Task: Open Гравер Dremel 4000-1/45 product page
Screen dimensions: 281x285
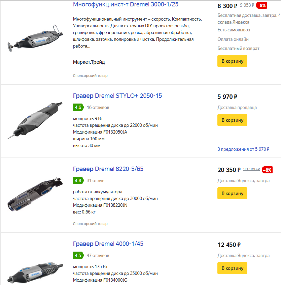Action: click(108, 244)
